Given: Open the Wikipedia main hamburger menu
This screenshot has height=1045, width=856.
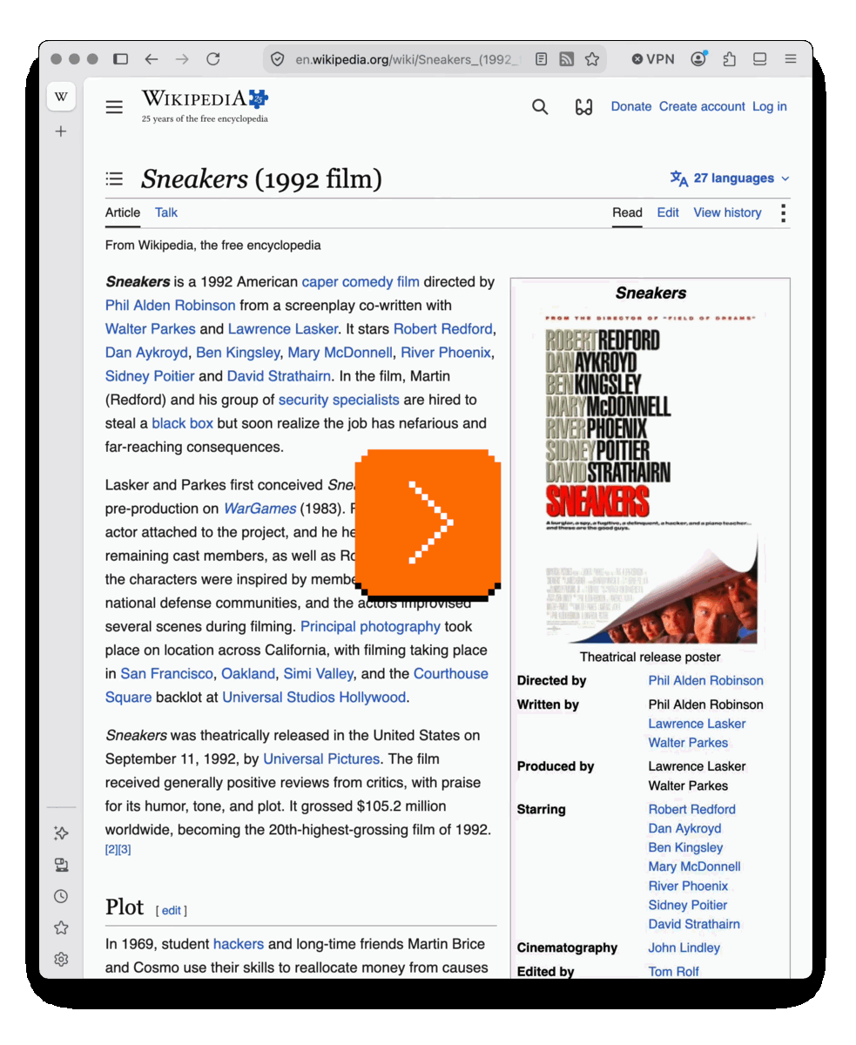Looking at the screenshot, I should coord(114,107).
